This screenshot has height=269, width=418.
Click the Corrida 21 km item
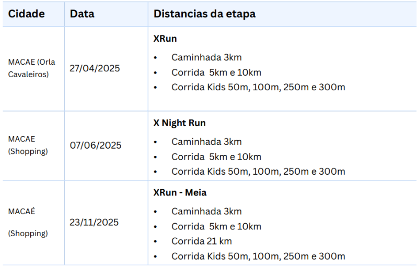(201, 241)
